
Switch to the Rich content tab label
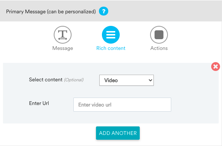111,48
